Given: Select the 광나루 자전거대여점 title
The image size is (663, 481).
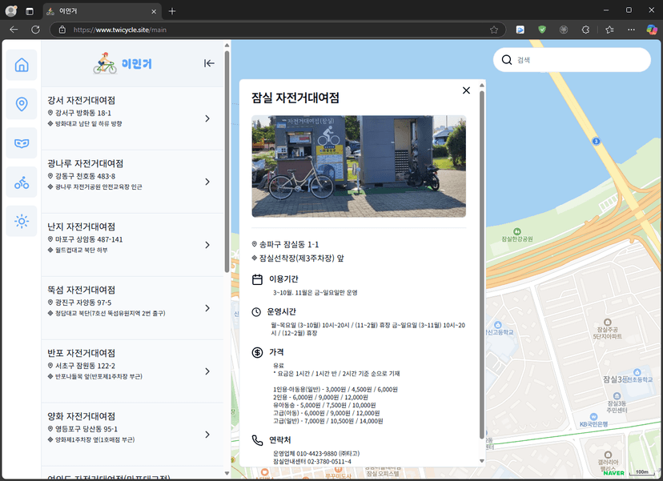Looking at the screenshot, I should (x=86, y=163).
